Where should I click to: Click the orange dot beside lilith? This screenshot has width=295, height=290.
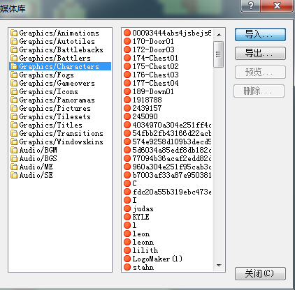point(127,250)
